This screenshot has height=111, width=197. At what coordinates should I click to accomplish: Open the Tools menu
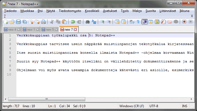pos(125,11)
